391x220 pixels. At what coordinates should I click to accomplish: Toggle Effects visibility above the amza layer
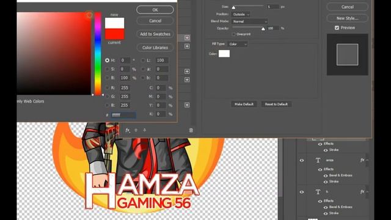click(320, 144)
